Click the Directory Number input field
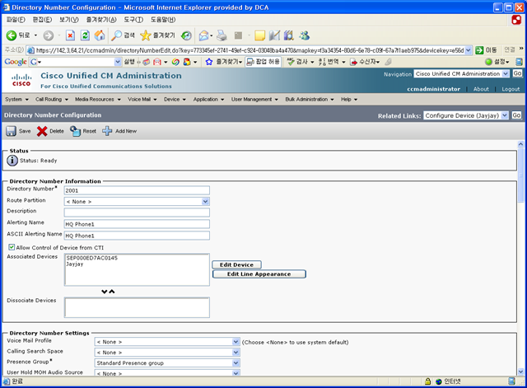Screen dimensions: 527x388 coord(137,190)
